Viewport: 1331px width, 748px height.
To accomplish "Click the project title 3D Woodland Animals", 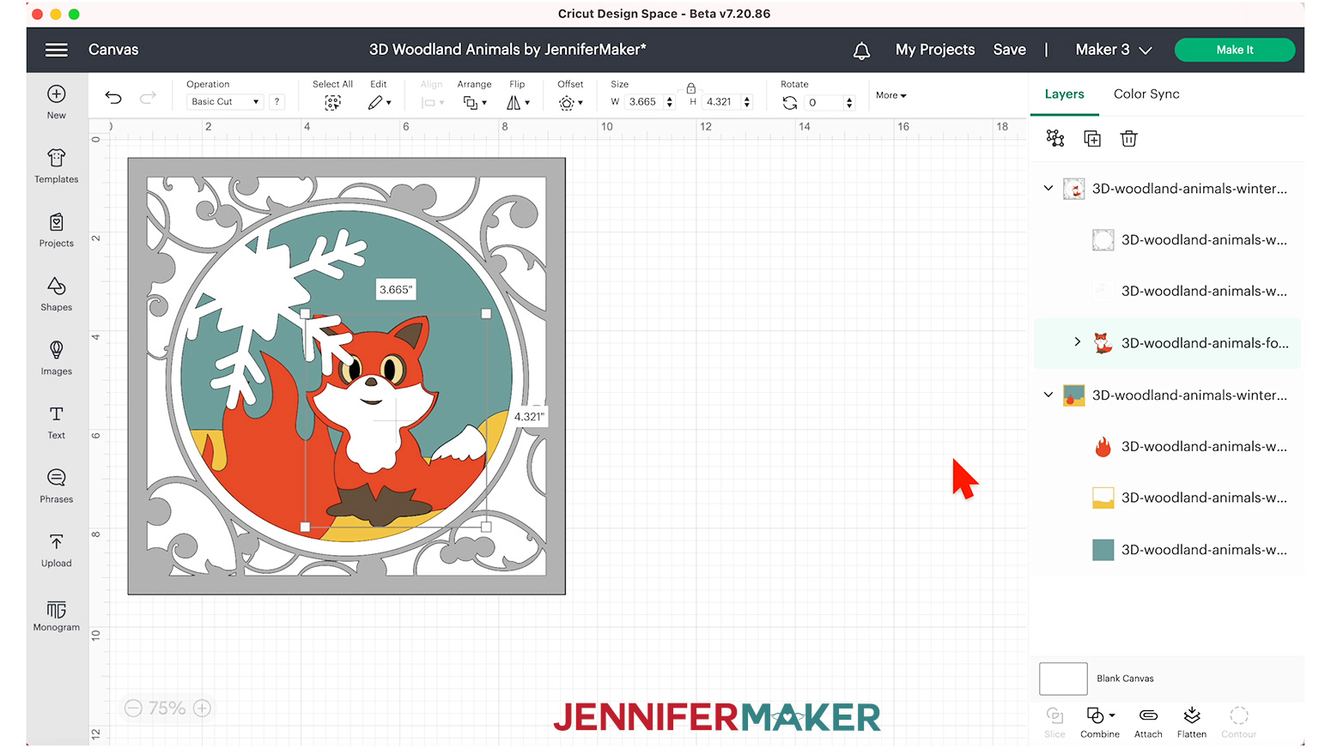I will [x=507, y=50].
